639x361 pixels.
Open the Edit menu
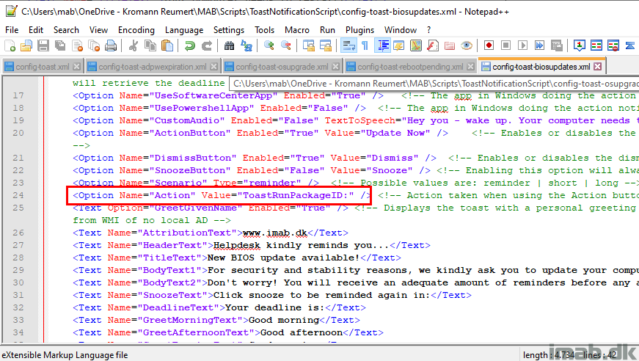[36, 30]
